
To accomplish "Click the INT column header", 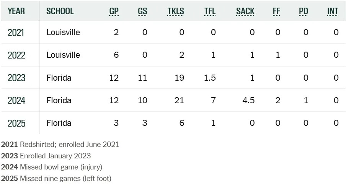I will click(333, 11).
